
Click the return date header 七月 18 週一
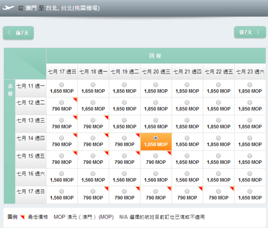coord(93,72)
